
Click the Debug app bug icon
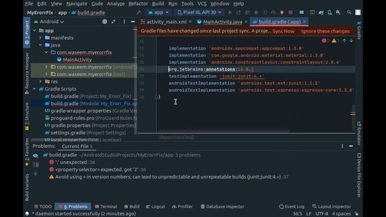pyautogui.click(x=256, y=12)
